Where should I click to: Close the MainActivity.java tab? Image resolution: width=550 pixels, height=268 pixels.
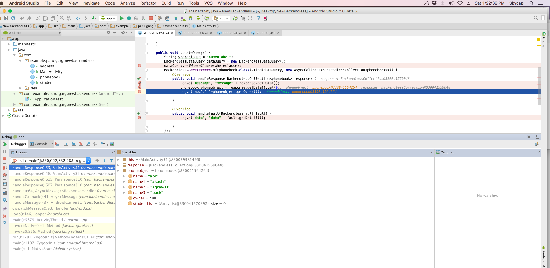pos(172,33)
